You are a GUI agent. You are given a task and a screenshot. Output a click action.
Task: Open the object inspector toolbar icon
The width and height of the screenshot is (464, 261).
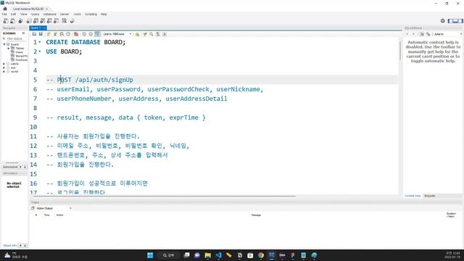[20, 21]
